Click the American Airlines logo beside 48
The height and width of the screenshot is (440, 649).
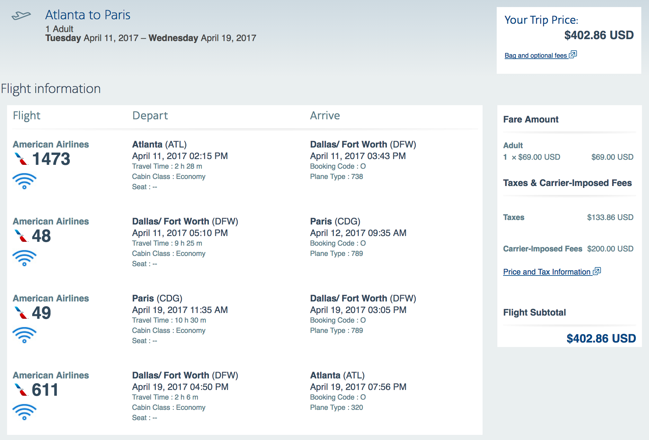click(x=21, y=236)
